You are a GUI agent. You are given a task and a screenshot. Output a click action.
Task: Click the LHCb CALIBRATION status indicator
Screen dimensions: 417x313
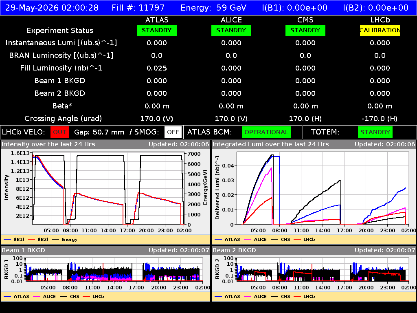point(380,30)
